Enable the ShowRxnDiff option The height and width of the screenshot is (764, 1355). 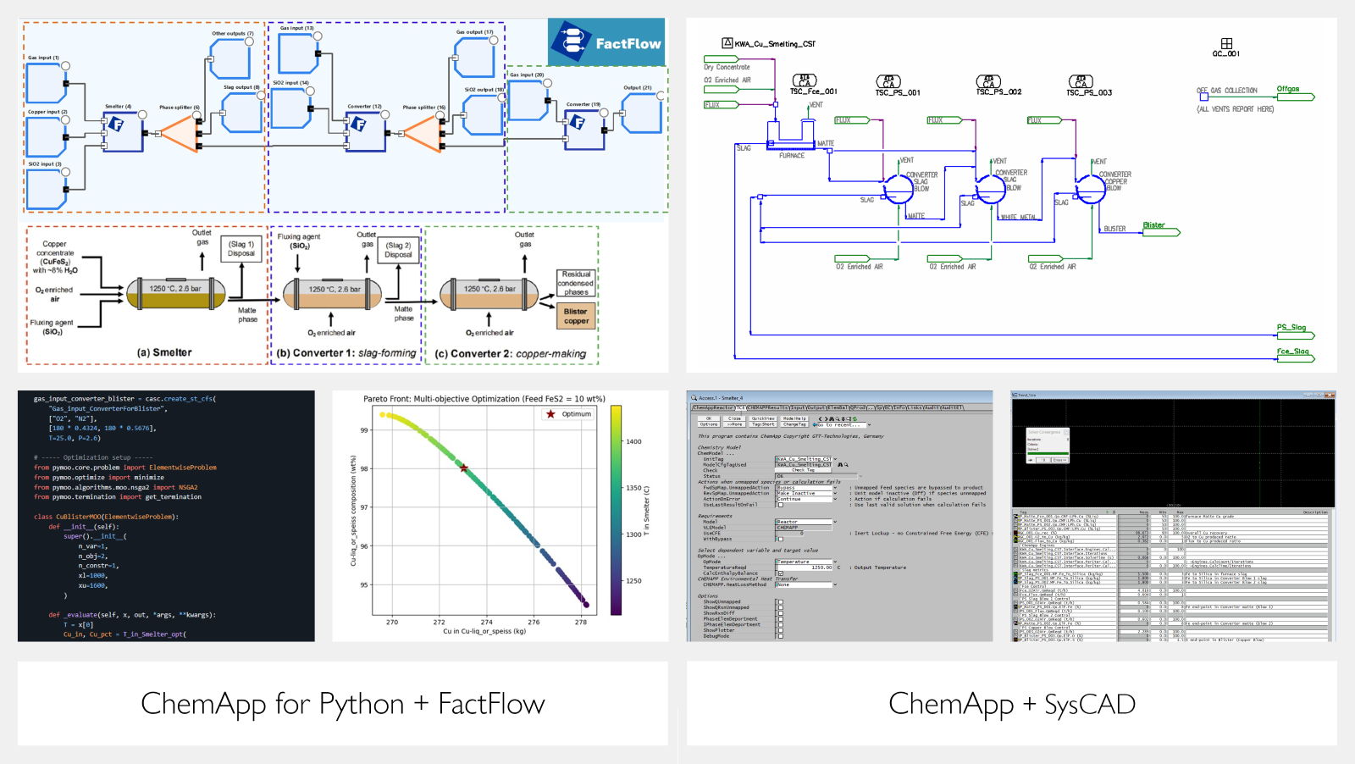coord(781,613)
